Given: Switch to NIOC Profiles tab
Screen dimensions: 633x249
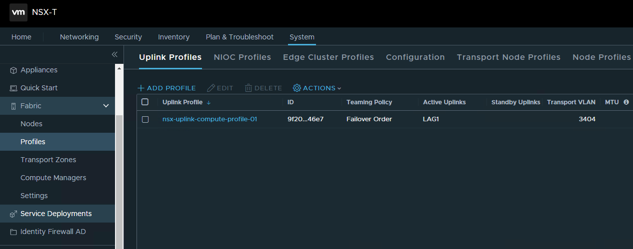Looking at the screenshot, I should pyautogui.click(x=242, y=57).
